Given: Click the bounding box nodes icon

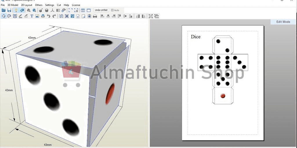Looking at the screenshot, I should tap(156, 16).
